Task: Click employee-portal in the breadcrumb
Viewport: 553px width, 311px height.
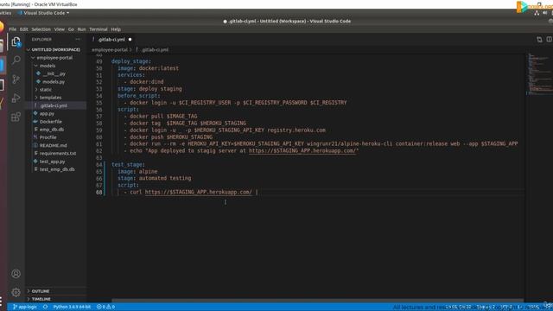Action: point(110,50)
